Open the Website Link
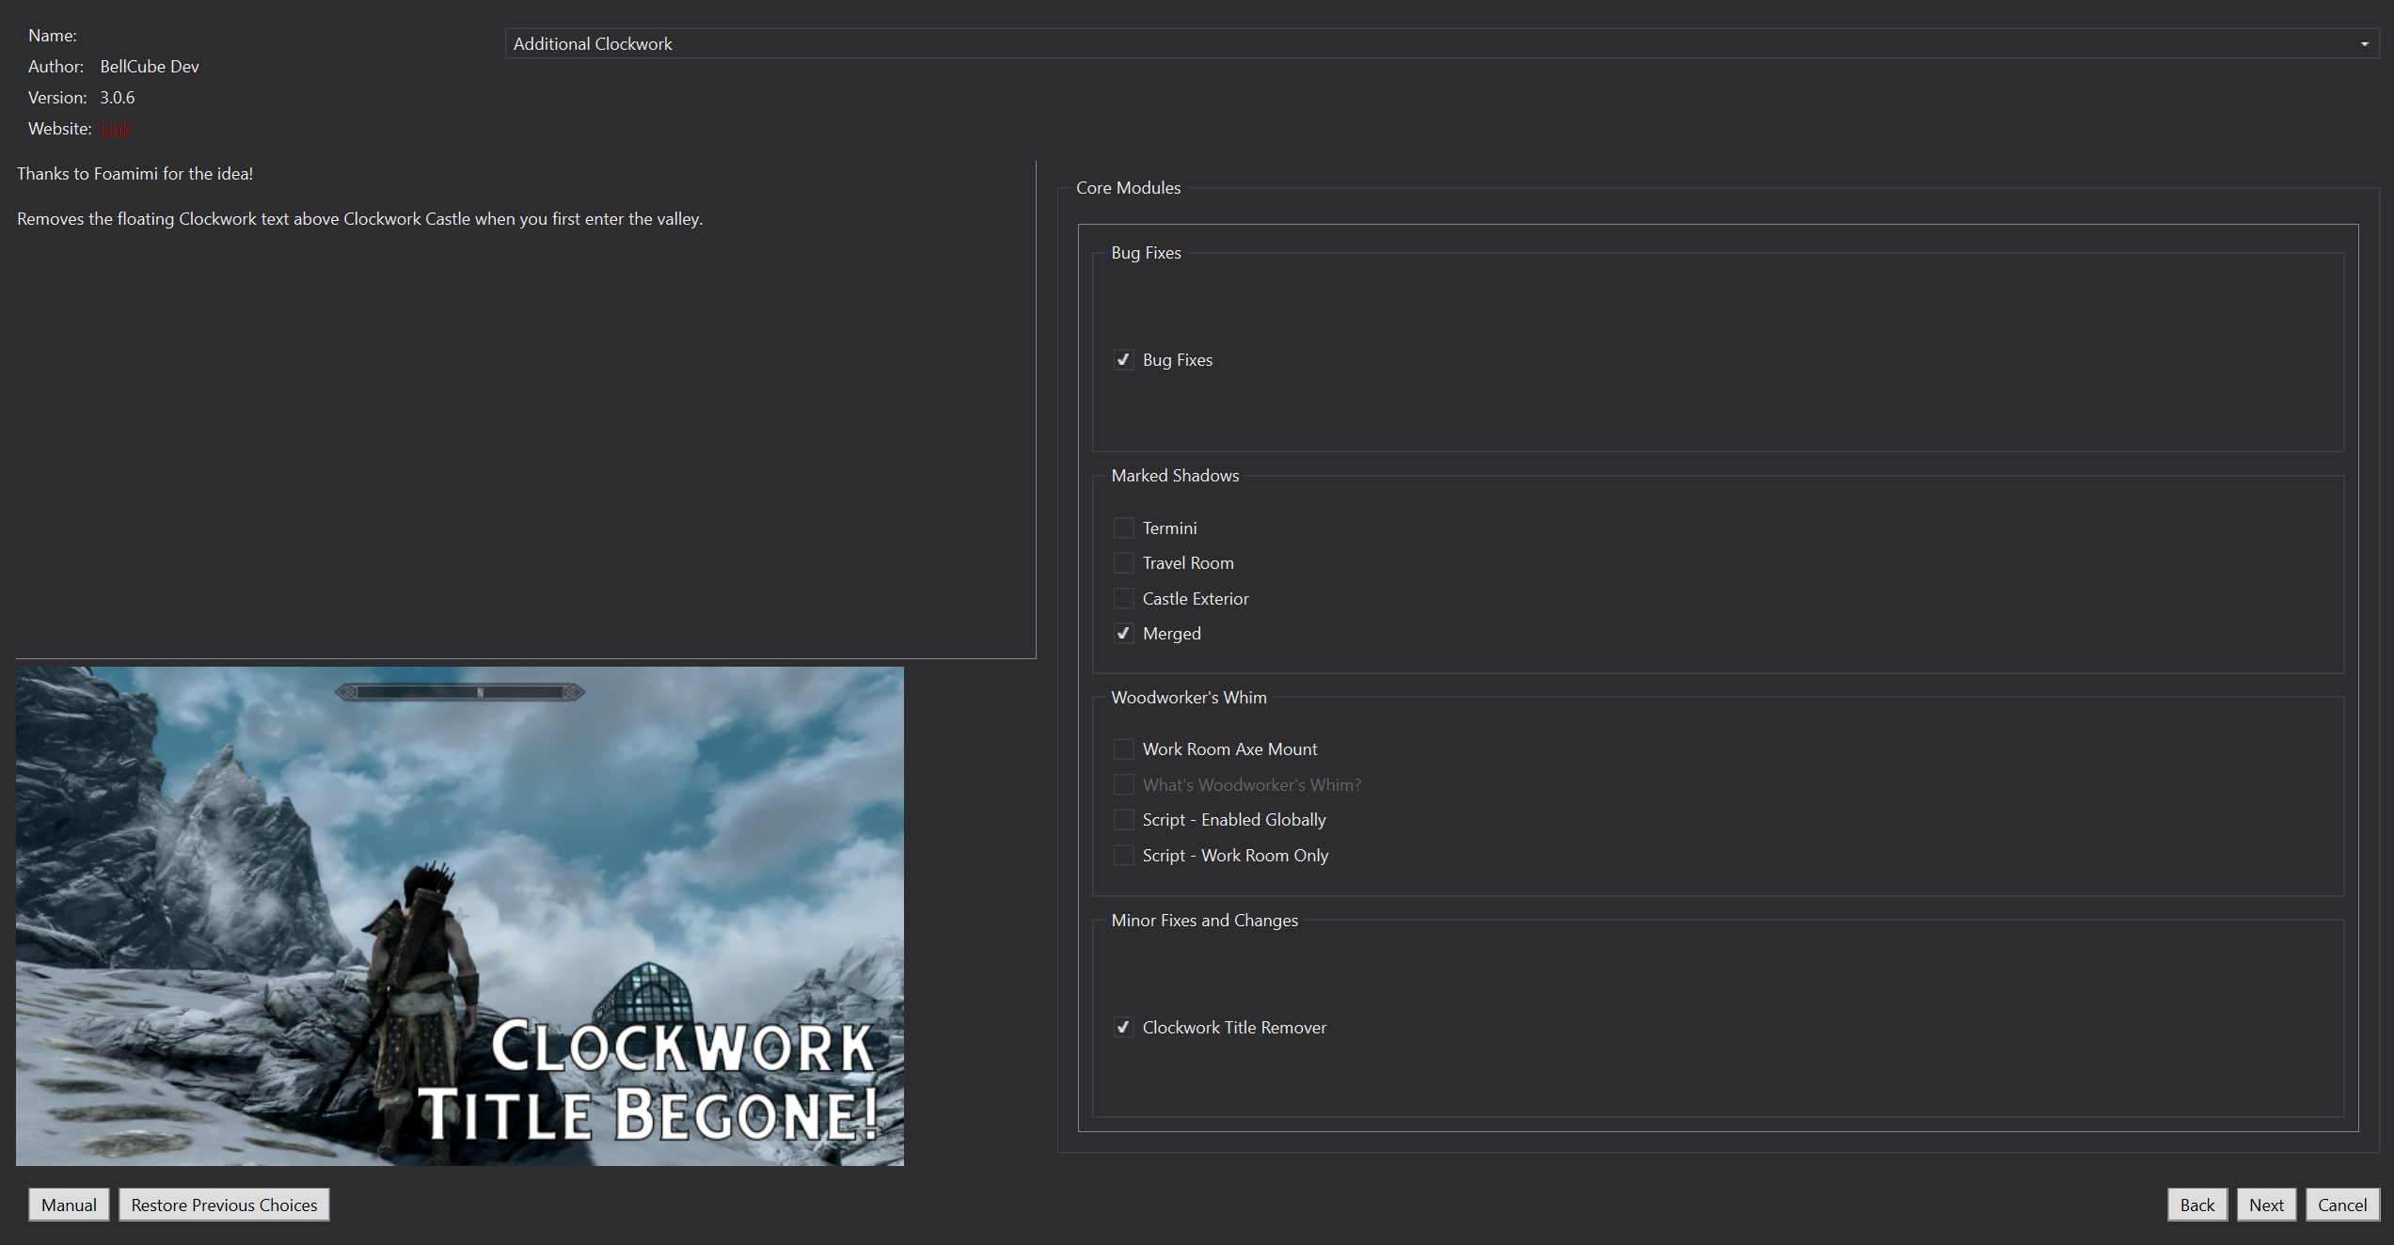The image size is (2394, 1245). coord(116,129)
